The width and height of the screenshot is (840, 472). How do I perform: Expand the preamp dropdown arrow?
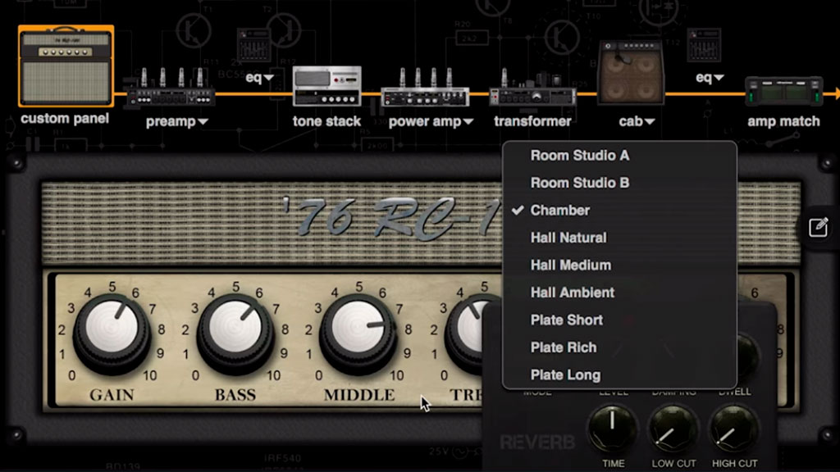pos(205,121)
